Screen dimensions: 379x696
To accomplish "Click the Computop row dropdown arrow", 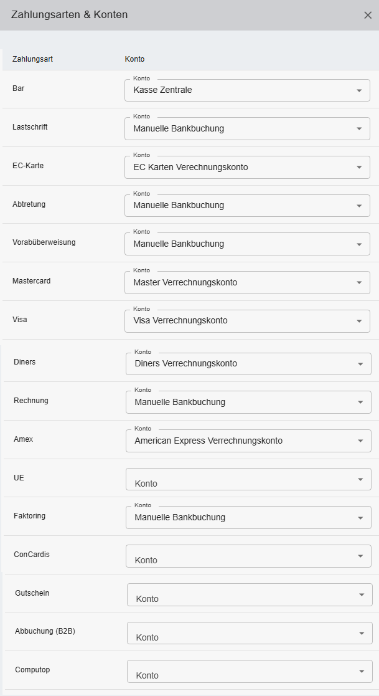I will [x=362, y=672].
